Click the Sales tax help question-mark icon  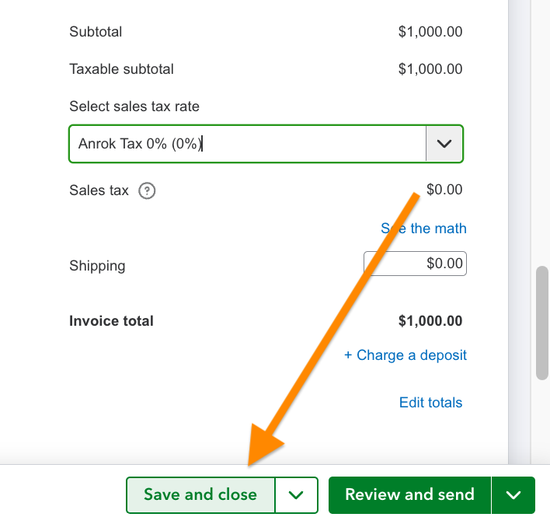tap(147, 190)
